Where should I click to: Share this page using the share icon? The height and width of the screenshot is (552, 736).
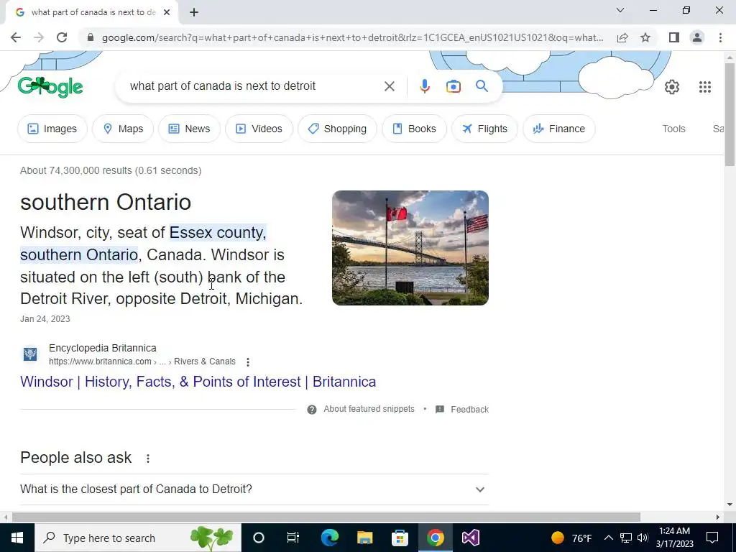622,37
